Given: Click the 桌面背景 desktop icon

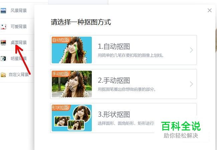Looking at the screenshot, I should coord(3,43).
